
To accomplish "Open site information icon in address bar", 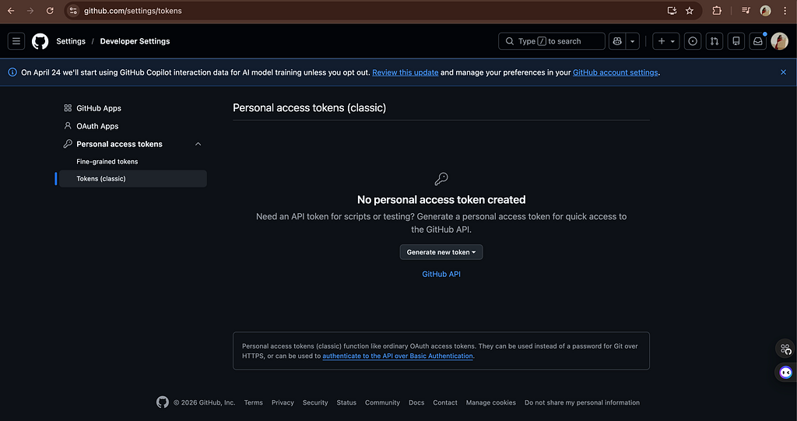I will click(x=73, y=11).
